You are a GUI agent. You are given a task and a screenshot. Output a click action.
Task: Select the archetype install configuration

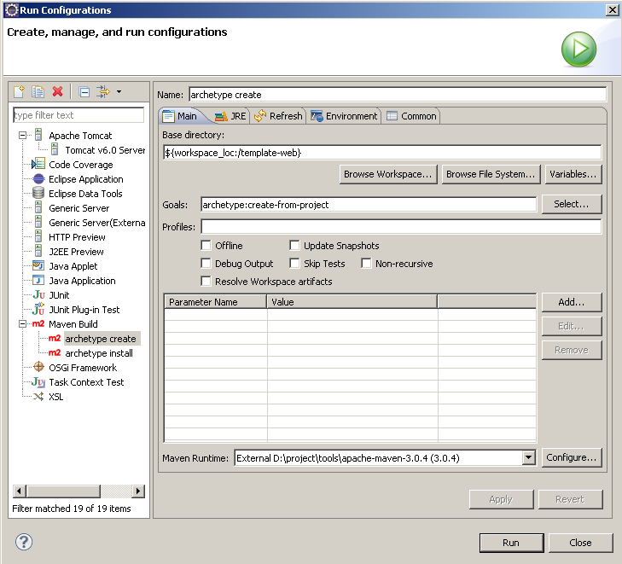pyautogui.click(x=99, y=353)
